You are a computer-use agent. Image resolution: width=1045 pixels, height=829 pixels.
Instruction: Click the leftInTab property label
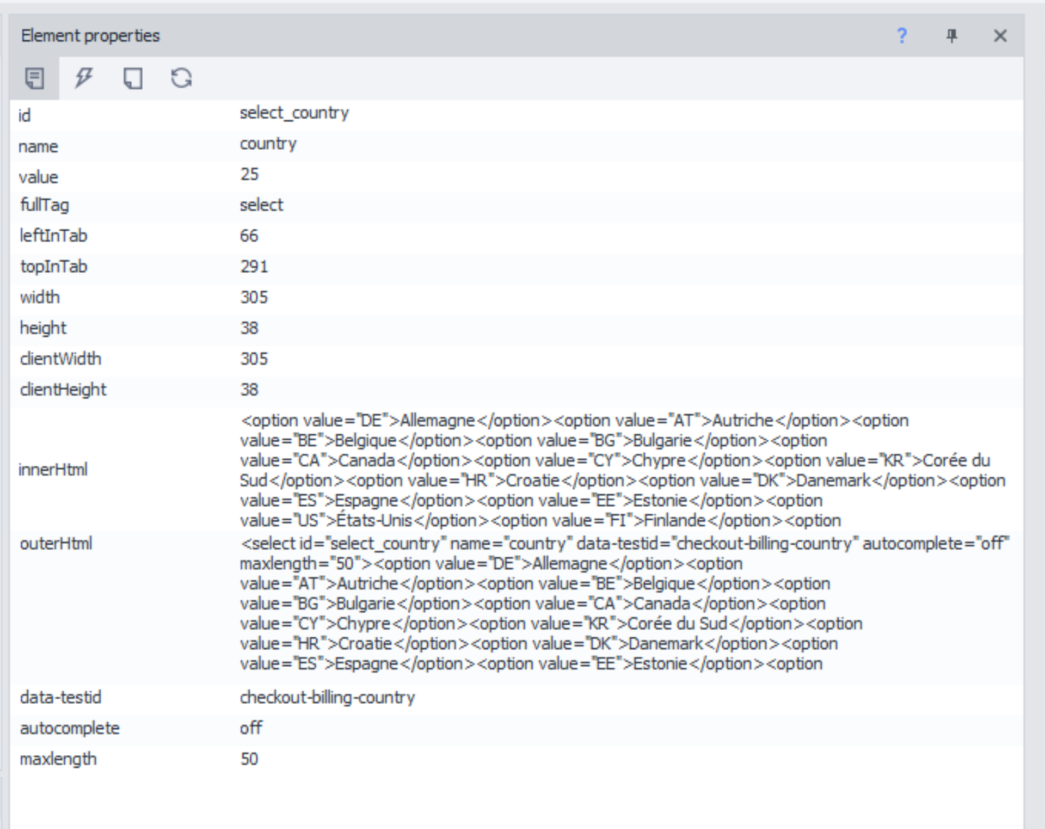[53, 236]
